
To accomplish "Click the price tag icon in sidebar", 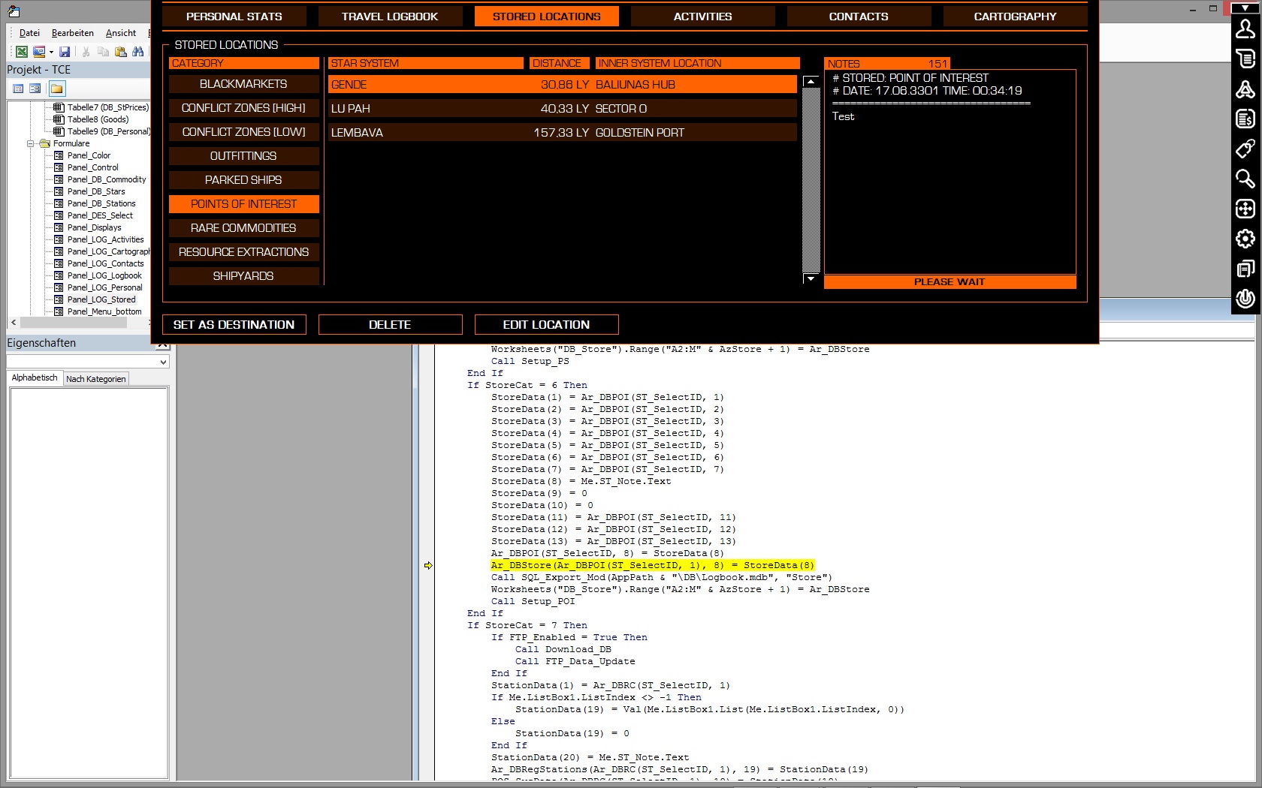I will [1245, 149].
